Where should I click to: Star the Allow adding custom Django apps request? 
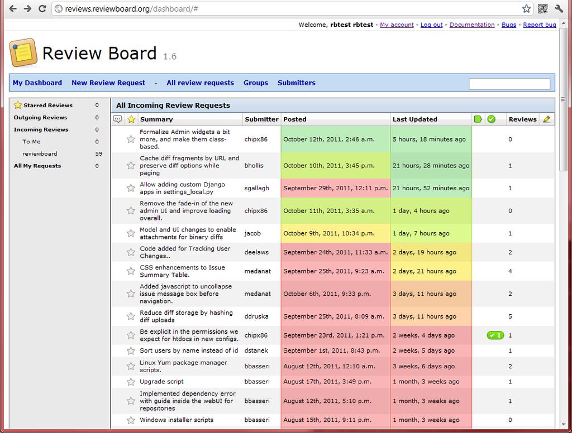[131, 187]
